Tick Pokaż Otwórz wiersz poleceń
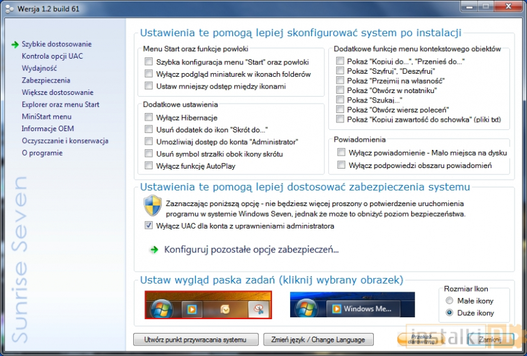This screenshot has height=356, width=527. [x=340, y=109]
